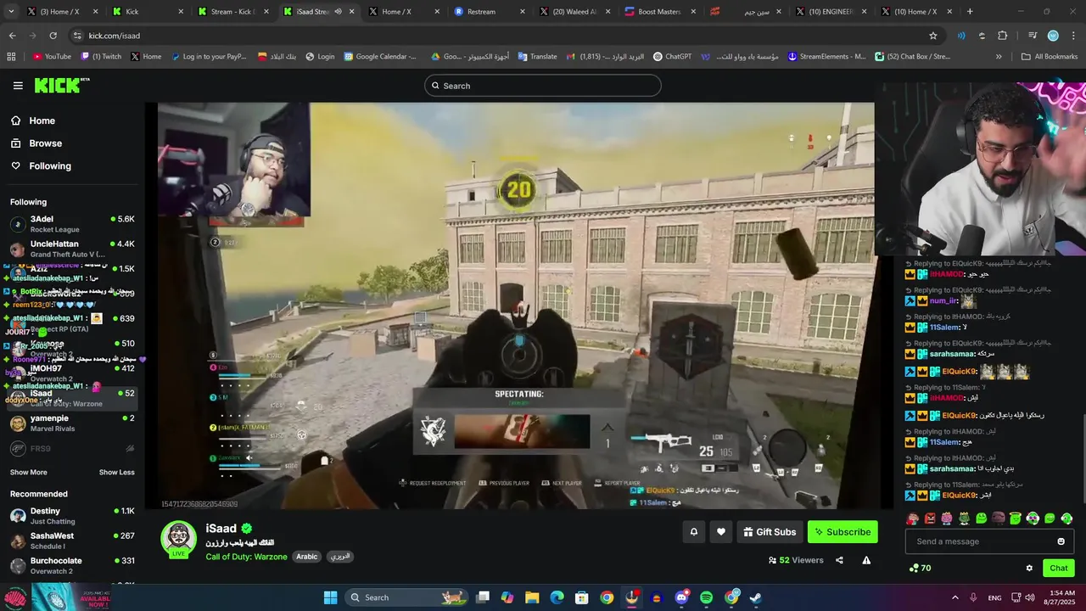
Task: Open chat settings gear icon
Action: tap(1029, 569)
